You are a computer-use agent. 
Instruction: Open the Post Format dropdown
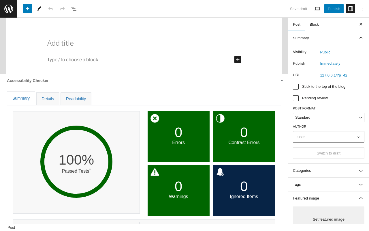point(329,118)
